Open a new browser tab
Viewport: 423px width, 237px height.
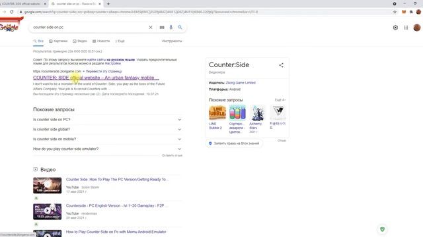coord(108,4)
